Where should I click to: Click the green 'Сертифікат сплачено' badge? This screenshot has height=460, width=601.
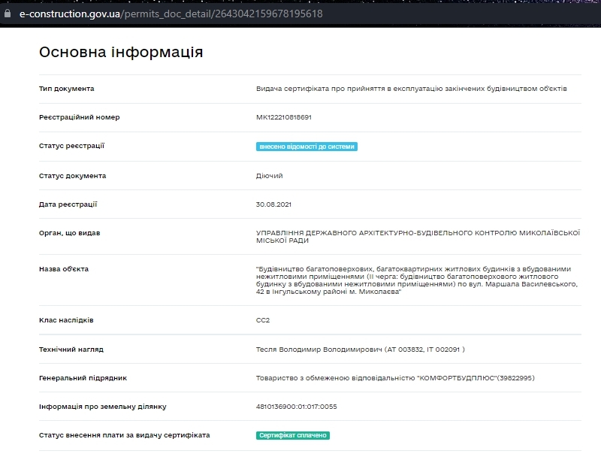(293, 435)
